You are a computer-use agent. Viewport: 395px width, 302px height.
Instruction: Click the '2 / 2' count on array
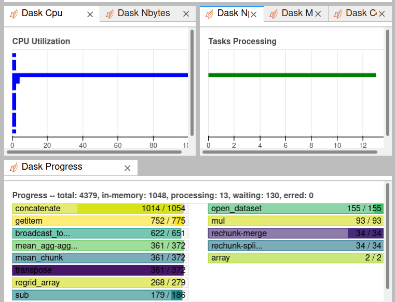pyautogui.click(x=373, y=258)
